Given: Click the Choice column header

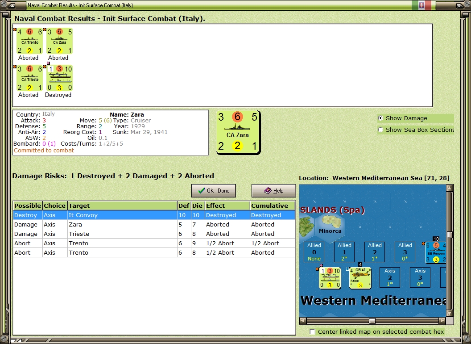Looking at the screenshot, I should tap(55, 206).
